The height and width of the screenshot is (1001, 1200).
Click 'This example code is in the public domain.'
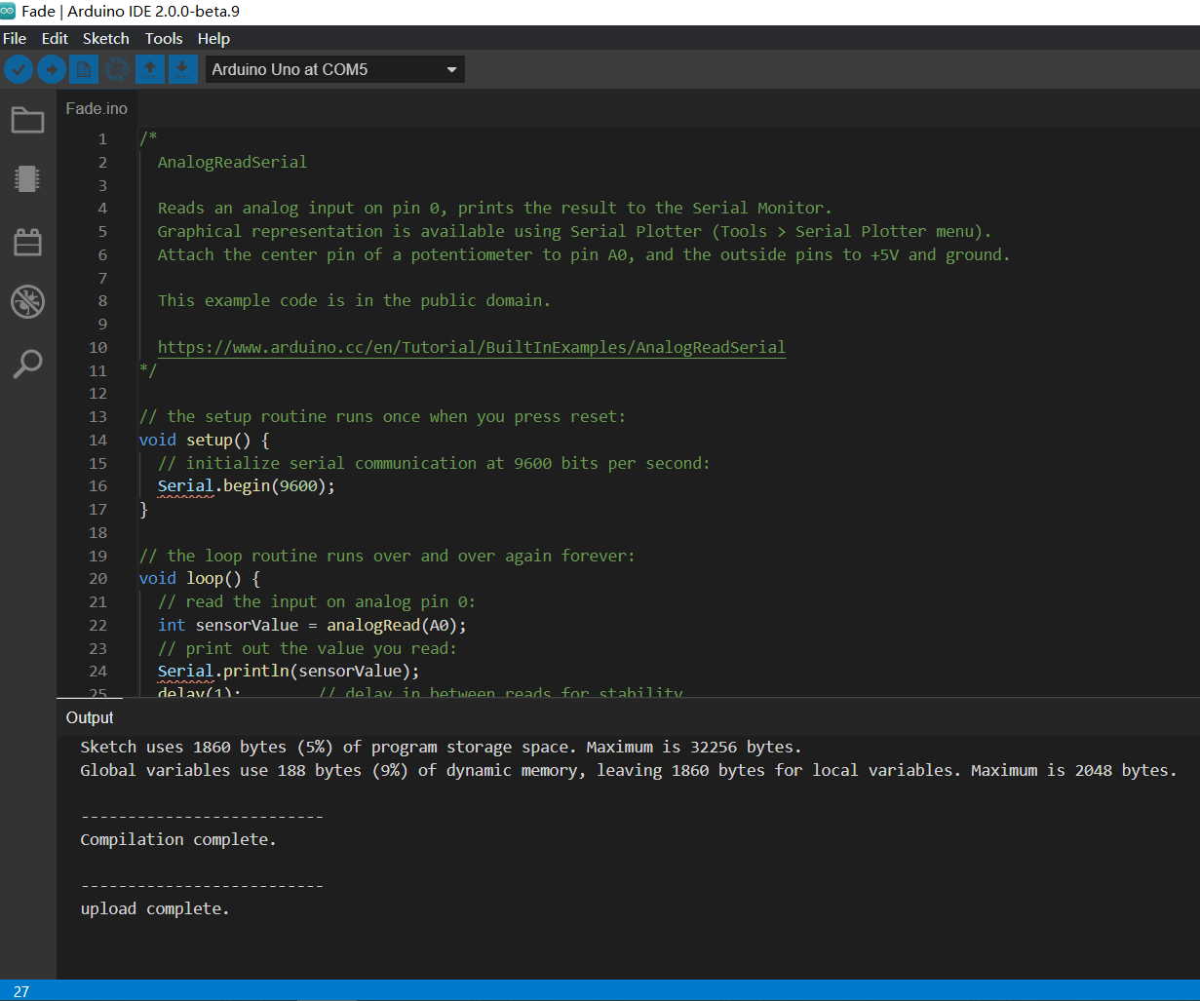coord(354,300)
